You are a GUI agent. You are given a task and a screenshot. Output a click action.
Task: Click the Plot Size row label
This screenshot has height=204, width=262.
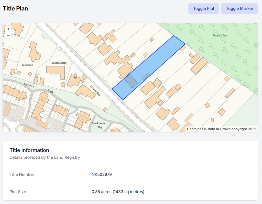click(x=18, y=192)
